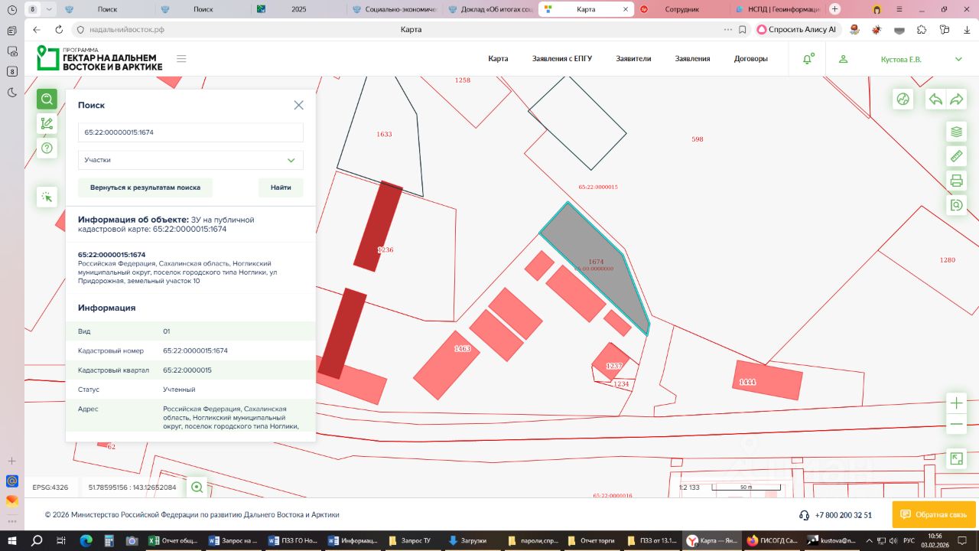Open notifications bell
The height and width of the screenshot is (551, 979).
tap(807, 59)
